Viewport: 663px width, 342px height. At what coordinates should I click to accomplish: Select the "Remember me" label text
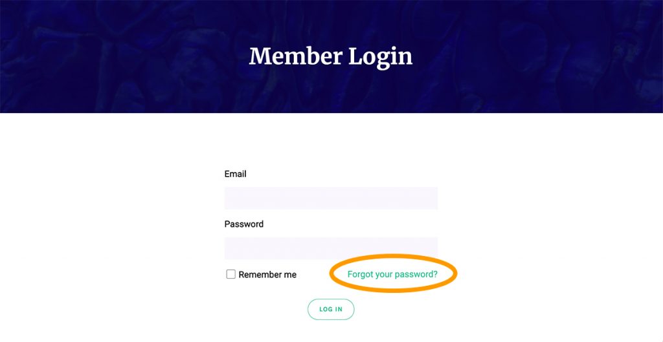(267, 275)
